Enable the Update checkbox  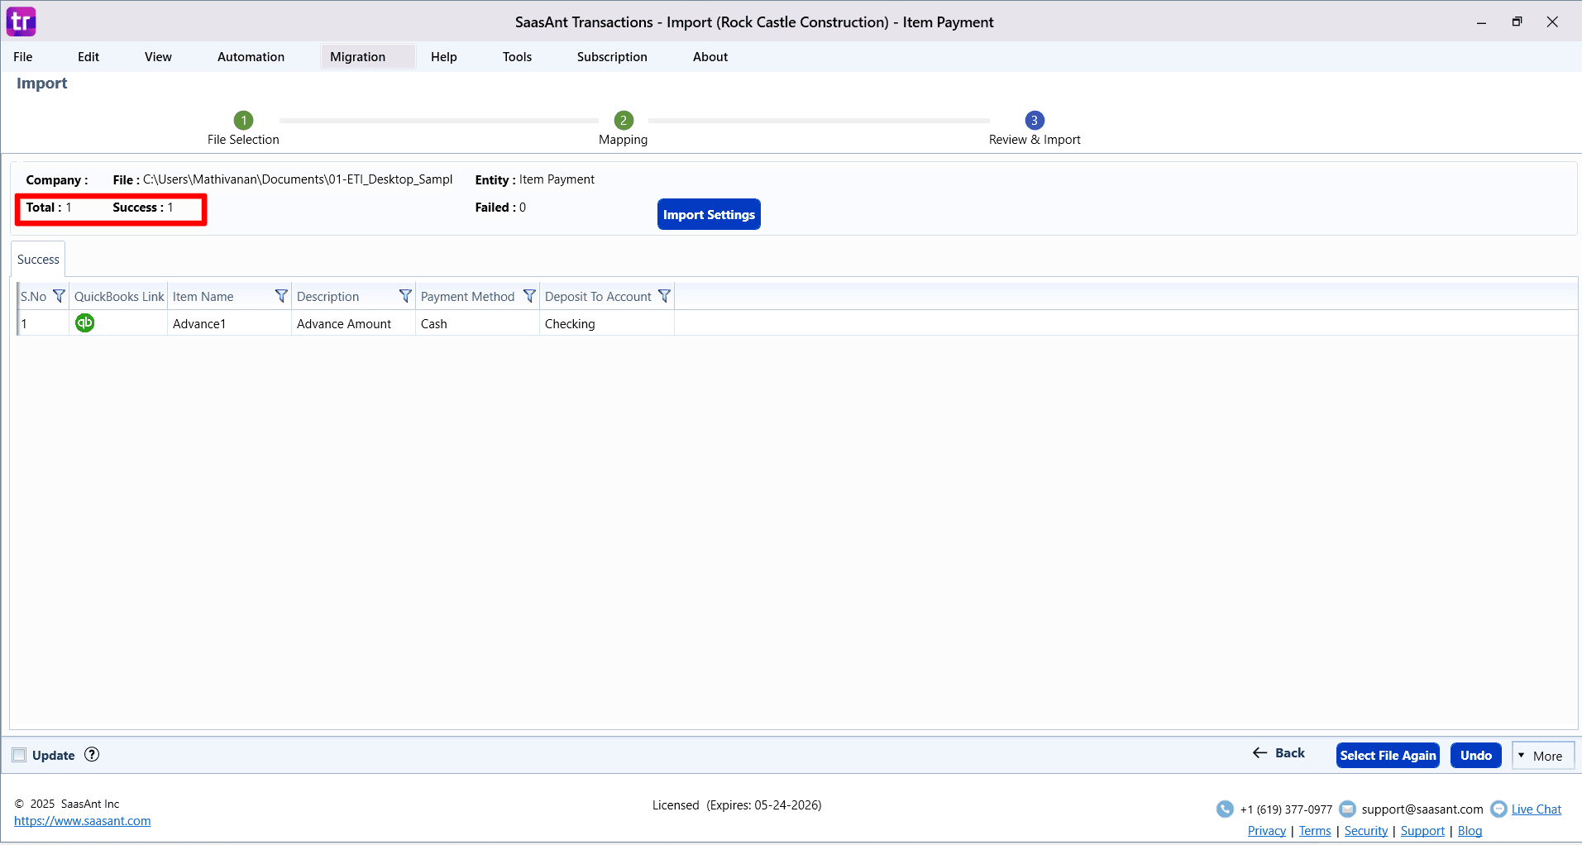coord(18,754)
